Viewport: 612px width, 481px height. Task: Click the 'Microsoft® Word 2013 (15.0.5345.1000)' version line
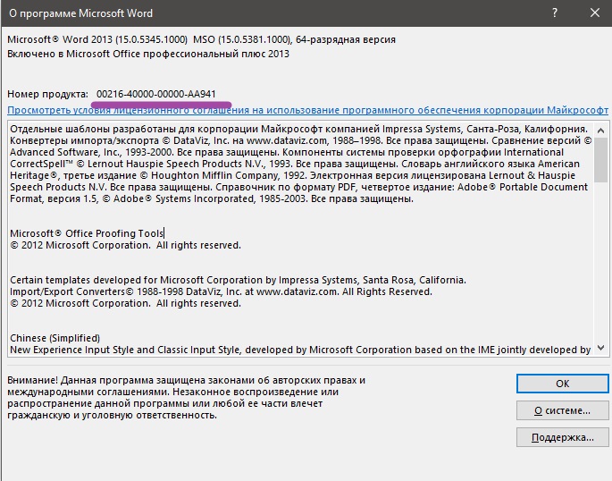(201, 39)
